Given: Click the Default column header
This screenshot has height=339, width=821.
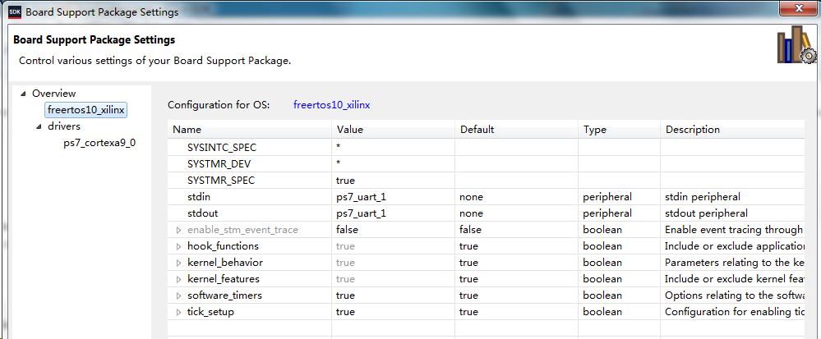Looking at the screenshot, I should pyautogui.click(x=517, y=129).
